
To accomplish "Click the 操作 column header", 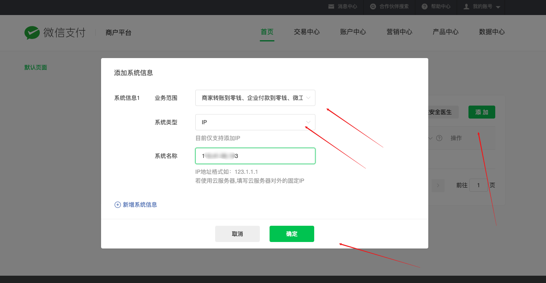I will click(456, 138).
